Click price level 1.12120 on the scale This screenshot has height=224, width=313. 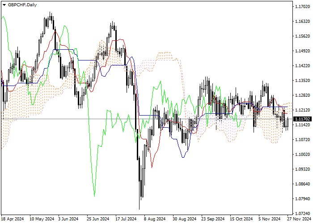[302, 110]
